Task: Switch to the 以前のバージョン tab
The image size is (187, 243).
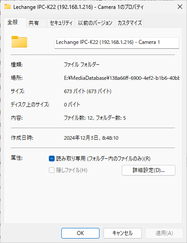Action: tap(95, 23)
